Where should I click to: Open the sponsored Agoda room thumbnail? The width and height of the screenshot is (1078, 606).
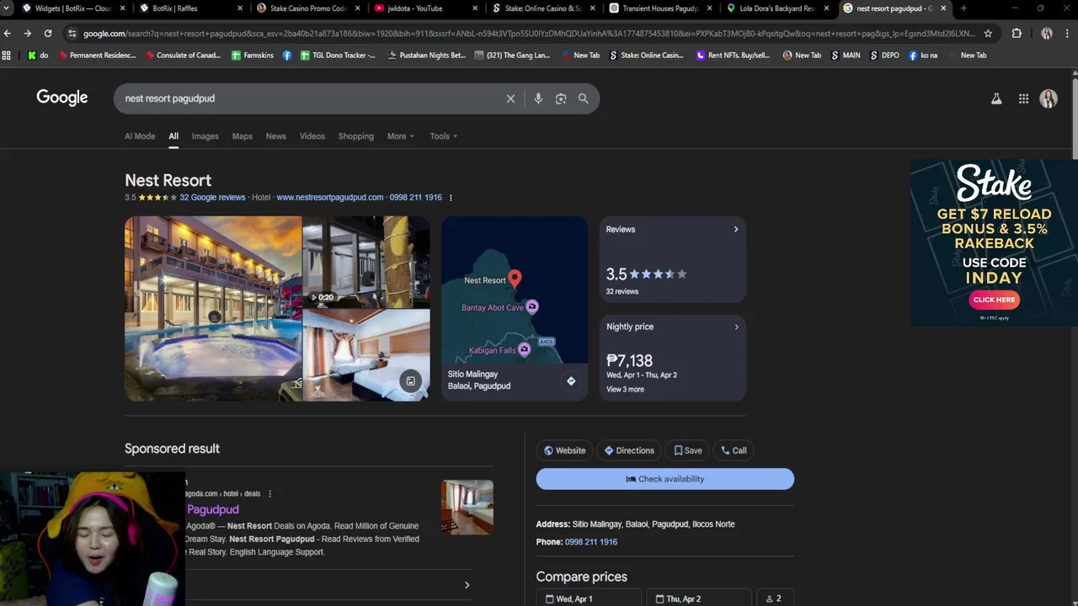[x=467, y=507]
